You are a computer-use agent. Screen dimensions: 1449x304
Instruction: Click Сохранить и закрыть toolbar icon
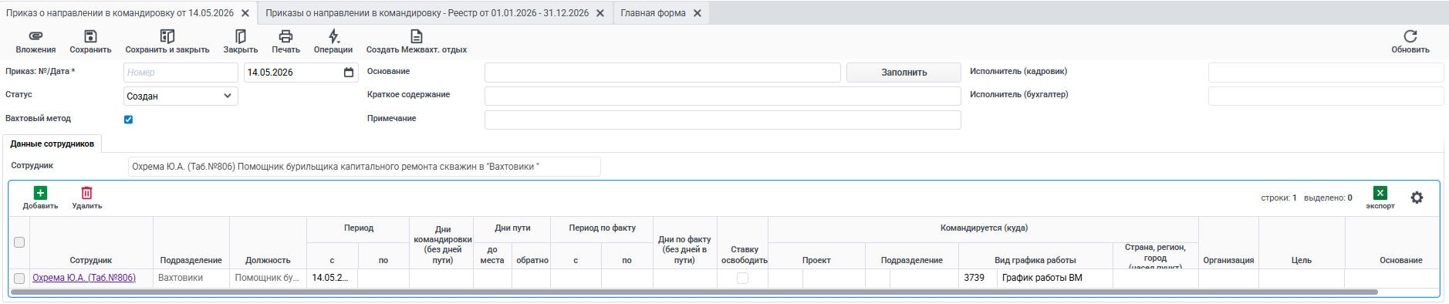(x=167, y=36)
